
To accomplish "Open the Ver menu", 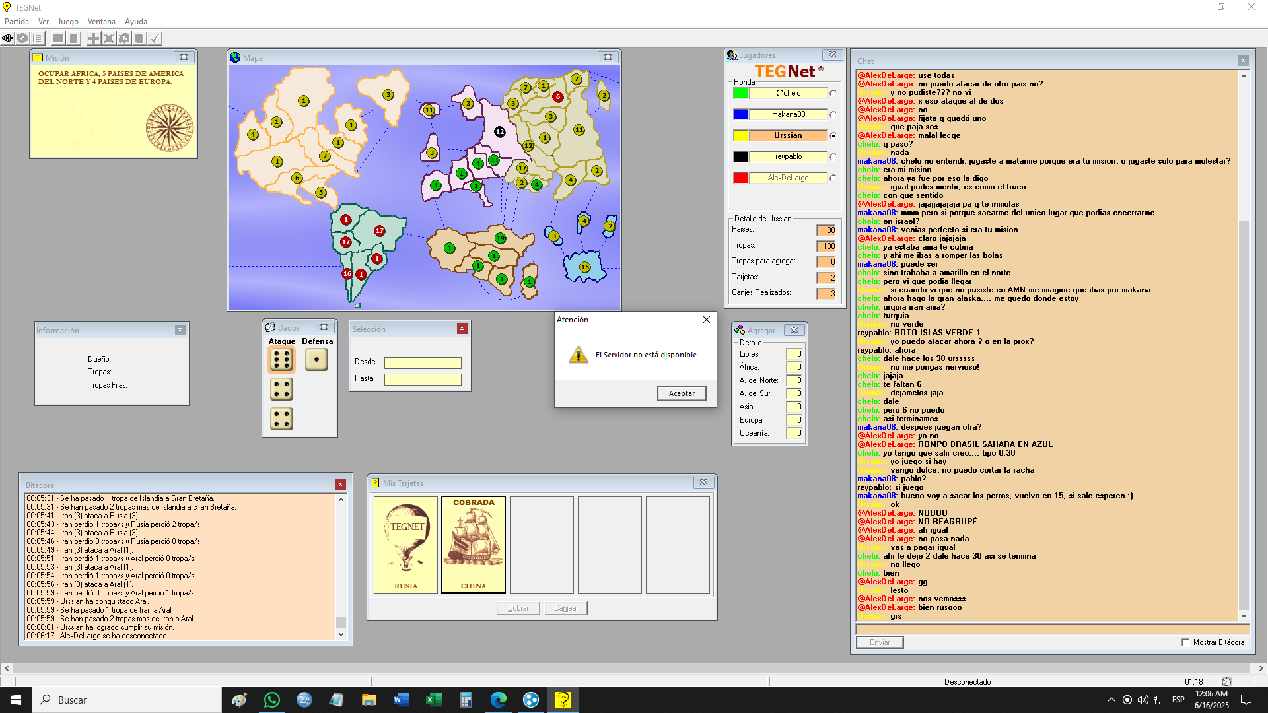I will point(44,22).
